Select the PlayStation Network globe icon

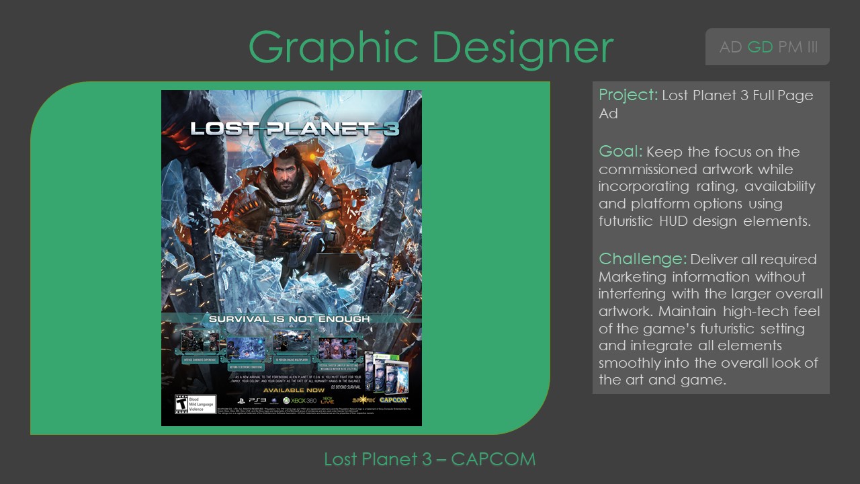coord(273,401)
